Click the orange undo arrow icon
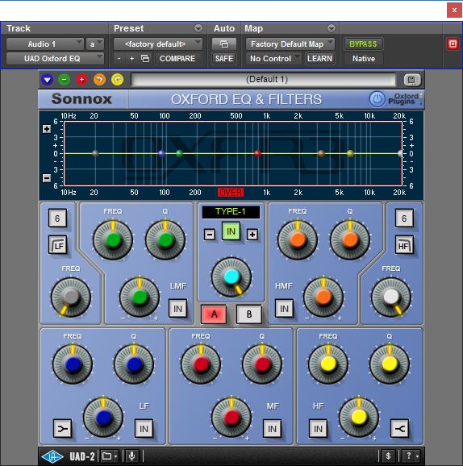The image size is (463, 466). tap(100, 80)
